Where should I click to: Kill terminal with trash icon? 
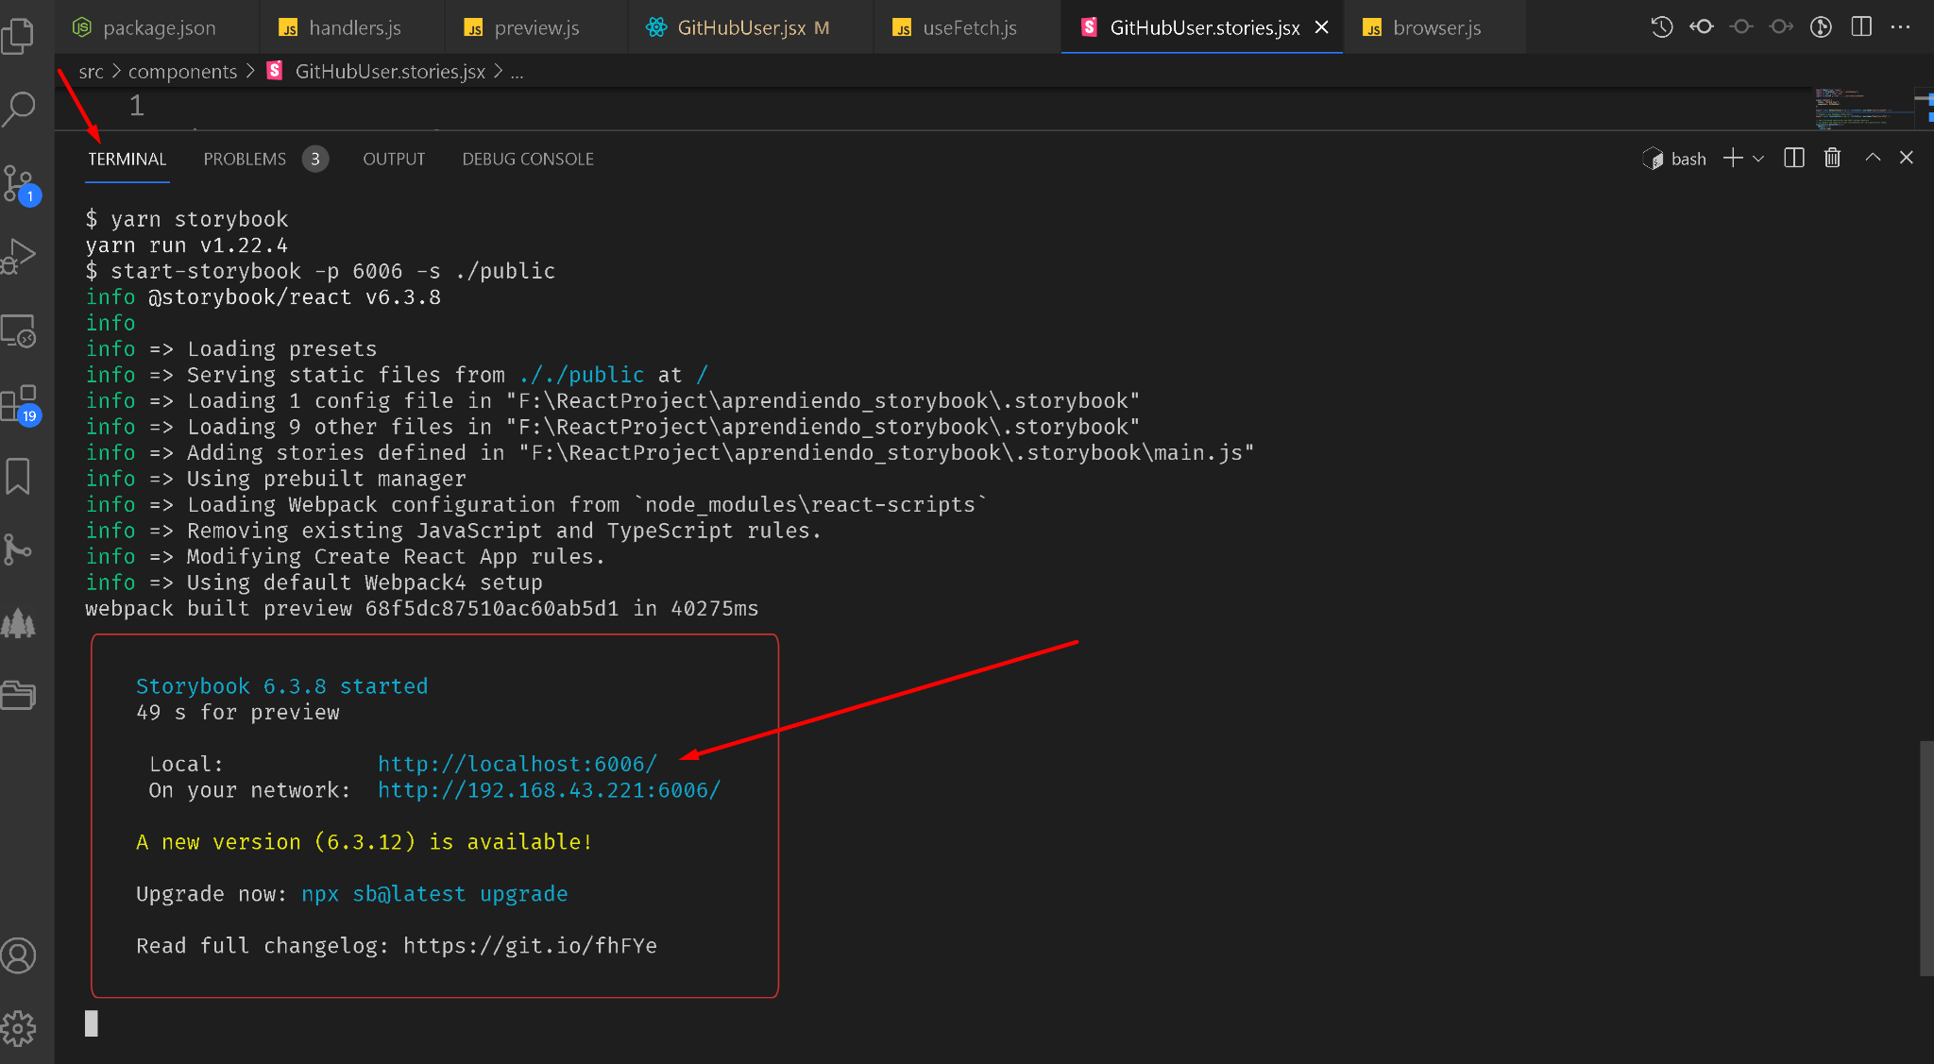(x=1832, y=159)
